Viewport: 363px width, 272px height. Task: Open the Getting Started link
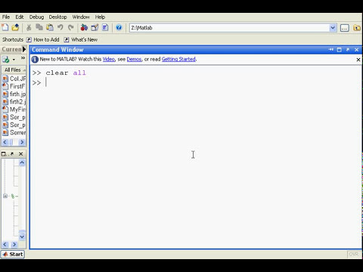click(x=178, y=59)
